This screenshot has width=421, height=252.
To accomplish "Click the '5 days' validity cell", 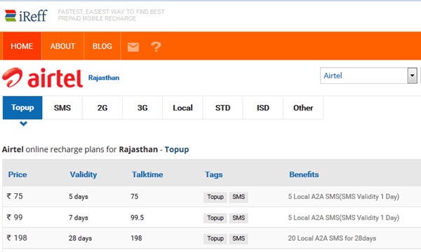I will click(79, 197).
